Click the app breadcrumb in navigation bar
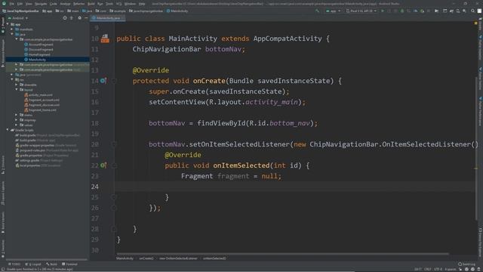The height and width of the screenshot is (272, 483). click(x=47, y=11)
